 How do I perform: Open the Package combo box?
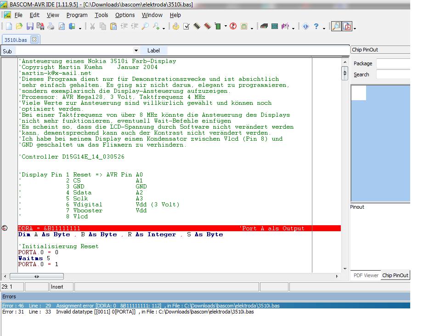tap(393, 63)
